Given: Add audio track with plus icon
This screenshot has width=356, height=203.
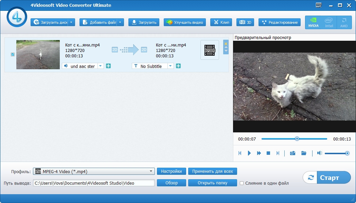Looking at the screenshot, I should (108, 66).
